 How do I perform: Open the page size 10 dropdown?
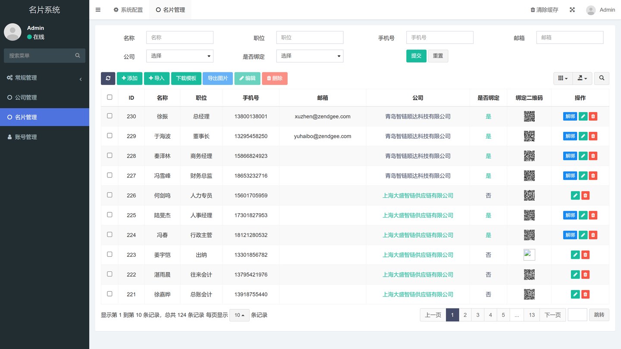click(239, 315)
